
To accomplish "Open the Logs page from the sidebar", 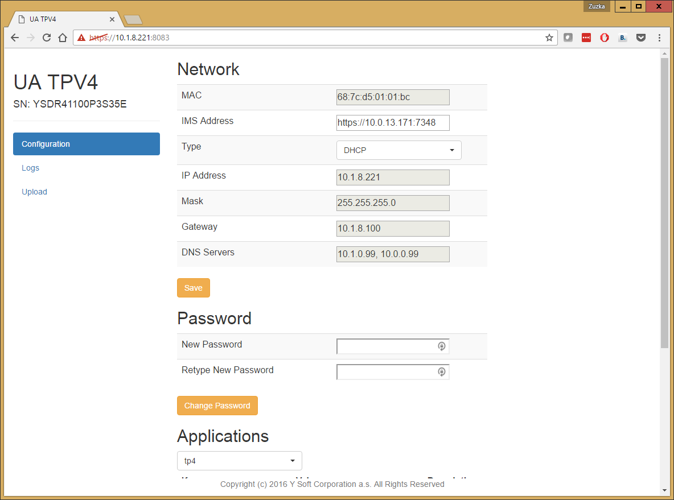I will pos(30,168).
